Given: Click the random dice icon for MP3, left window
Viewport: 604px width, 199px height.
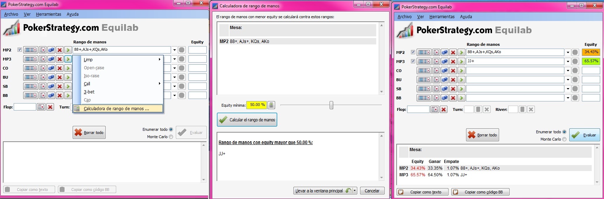Looking at the screenshot, I should tap(51, 59).
